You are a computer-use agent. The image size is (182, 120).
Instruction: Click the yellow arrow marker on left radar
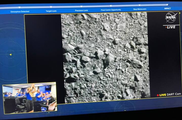(10, 54)
